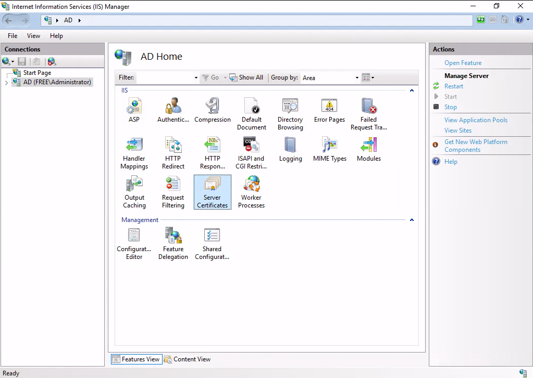The image size is (533, 378).
Task: Click the Up one level icon in Connections
Action: point(36,61)
